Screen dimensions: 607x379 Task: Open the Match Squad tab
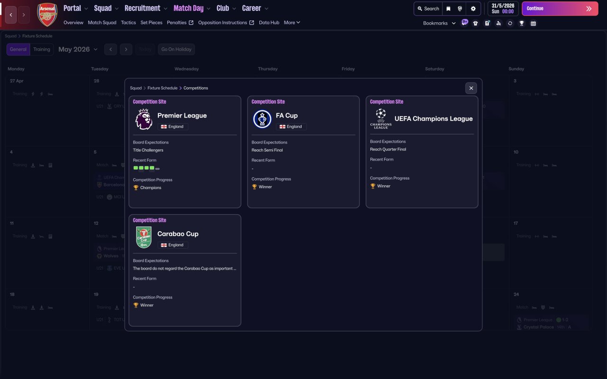[x=102, y=22]
